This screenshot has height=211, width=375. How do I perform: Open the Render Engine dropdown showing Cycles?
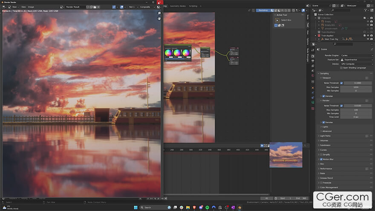[x=356, y=55]
